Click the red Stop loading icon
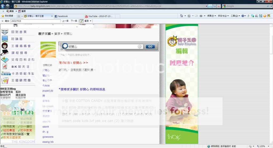The image size is (273, 148). coord(219,6)
